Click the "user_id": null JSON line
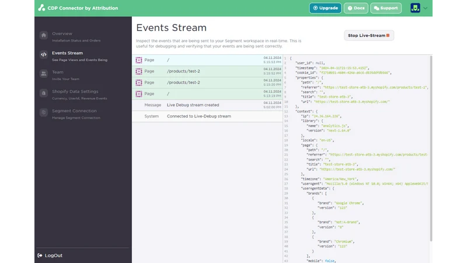 point(310,63)
